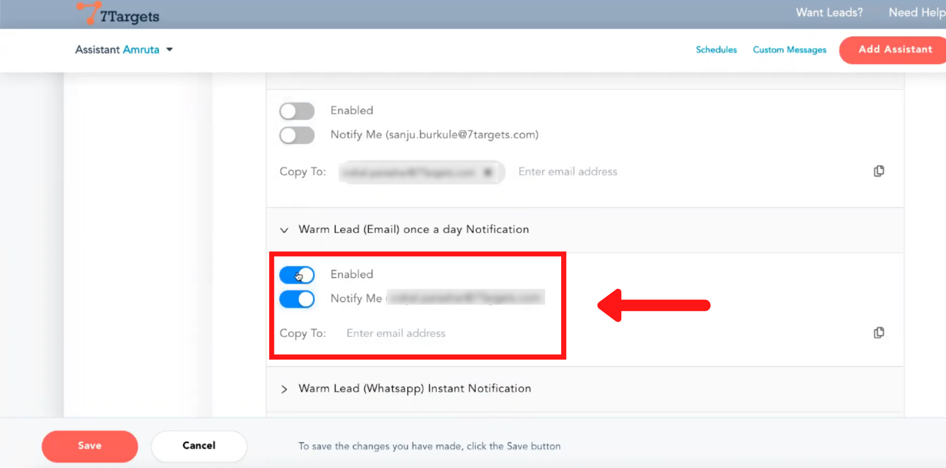Click copy icon in the row with recipient chip
Viewport: 946px width, 468px height.
point(878,171)
